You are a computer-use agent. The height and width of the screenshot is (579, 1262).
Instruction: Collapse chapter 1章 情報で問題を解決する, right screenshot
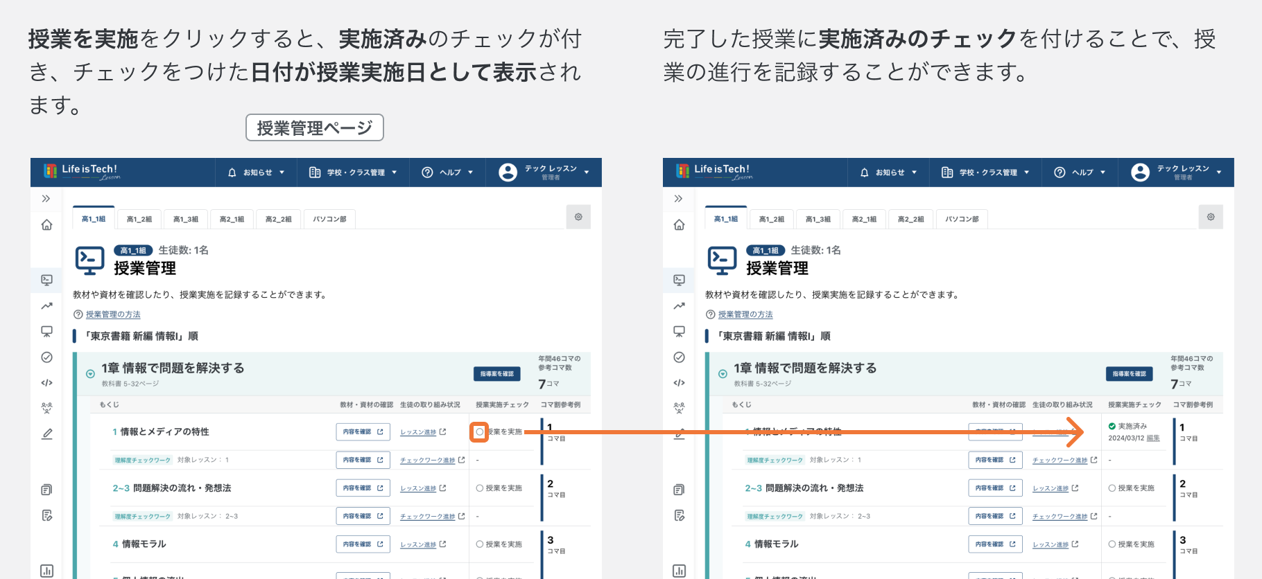click(x=723, y=374)
